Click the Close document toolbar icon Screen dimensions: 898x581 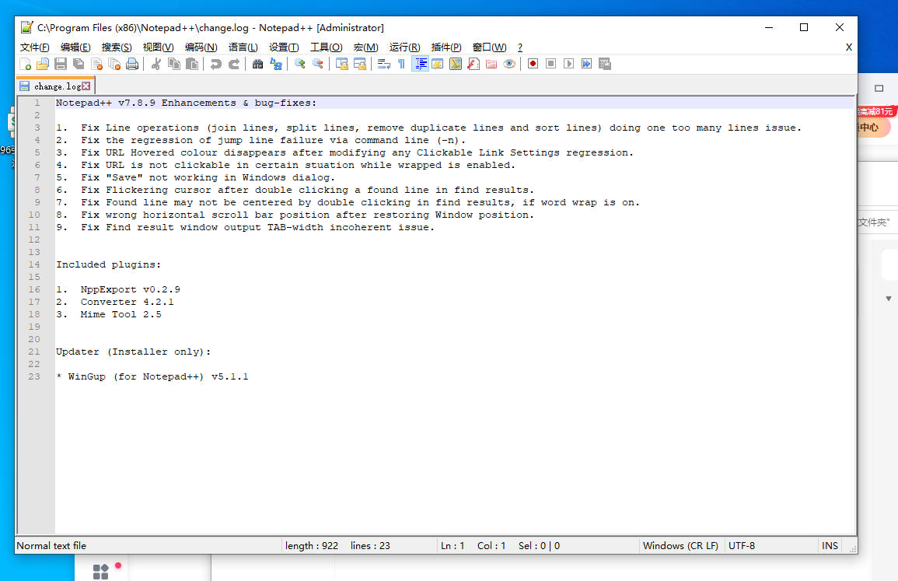pos(96,64)
